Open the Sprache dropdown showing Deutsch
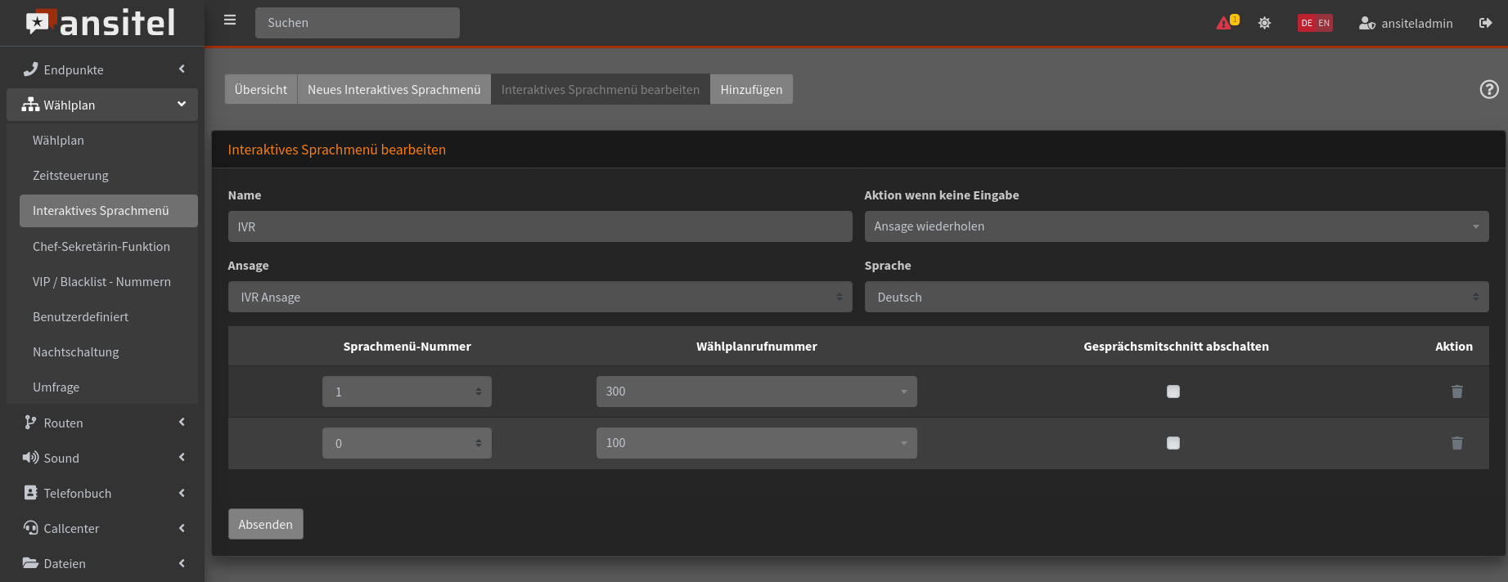This screenshot has height=582, width=1508. pos(1176,298)
